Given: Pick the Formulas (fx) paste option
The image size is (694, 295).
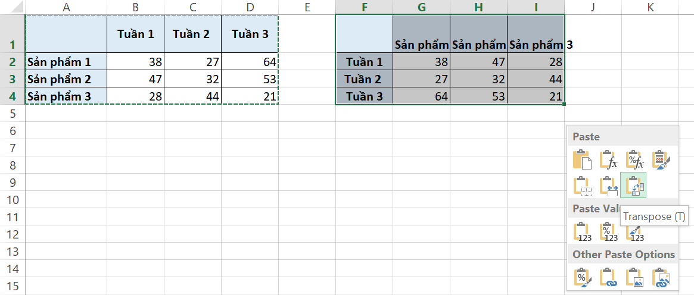Looking at the screenshot, I should (x=608, y=159).
